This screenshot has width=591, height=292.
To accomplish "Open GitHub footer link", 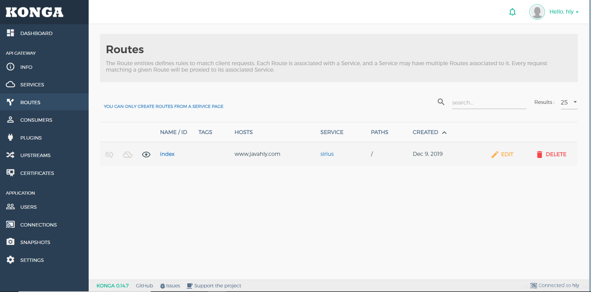I will pos(144,286).
